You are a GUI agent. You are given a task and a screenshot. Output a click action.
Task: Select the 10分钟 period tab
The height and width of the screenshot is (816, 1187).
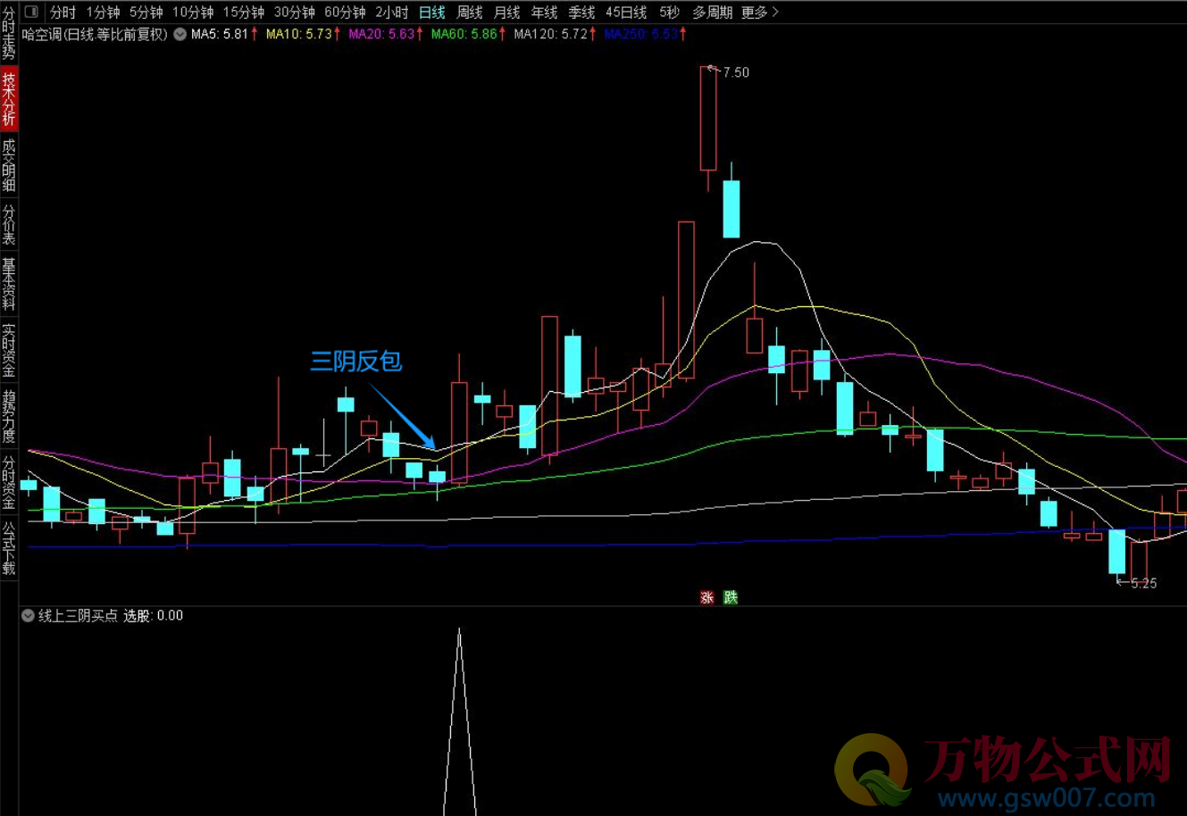point(193,12)
